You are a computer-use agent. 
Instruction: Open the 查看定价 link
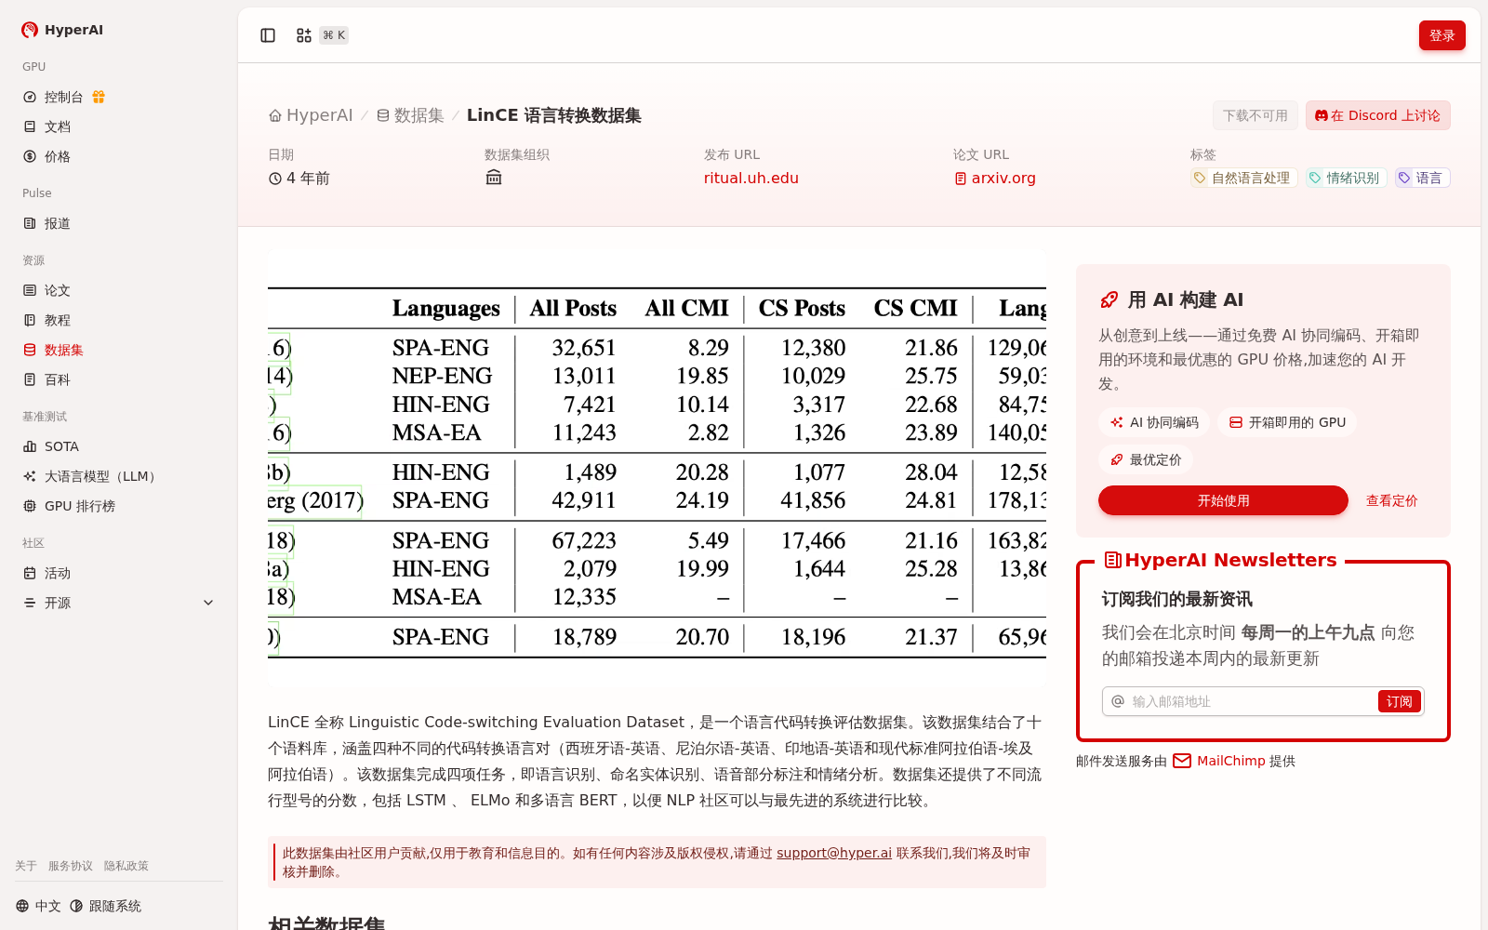pos(1391,500)
